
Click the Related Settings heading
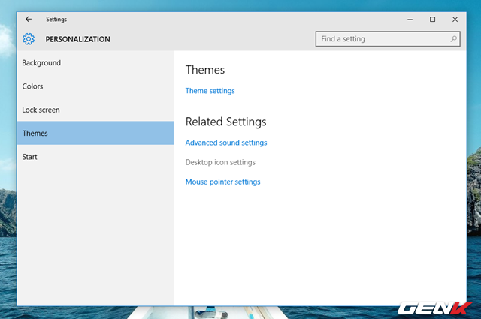coord(225,122)
